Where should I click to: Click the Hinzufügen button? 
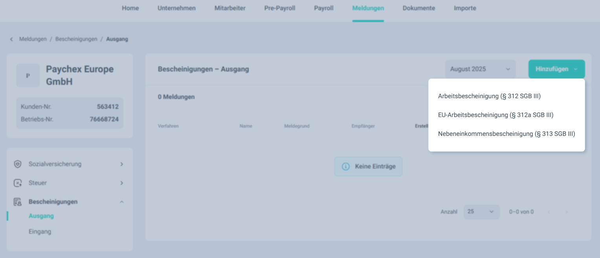(x=556, y=69)
